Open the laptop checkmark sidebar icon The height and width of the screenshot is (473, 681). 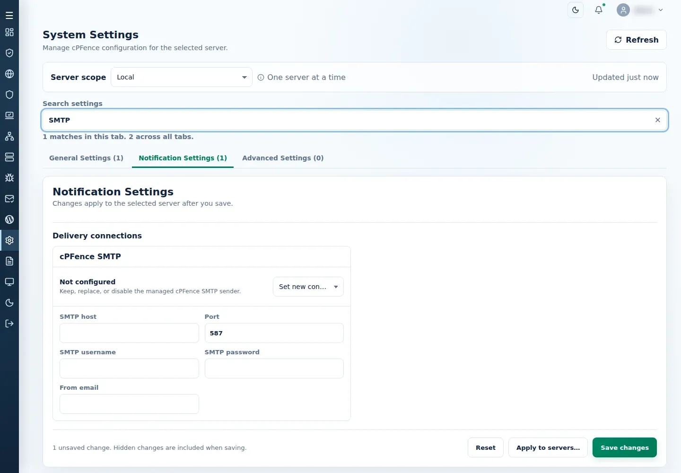click(x=9, y=115)
